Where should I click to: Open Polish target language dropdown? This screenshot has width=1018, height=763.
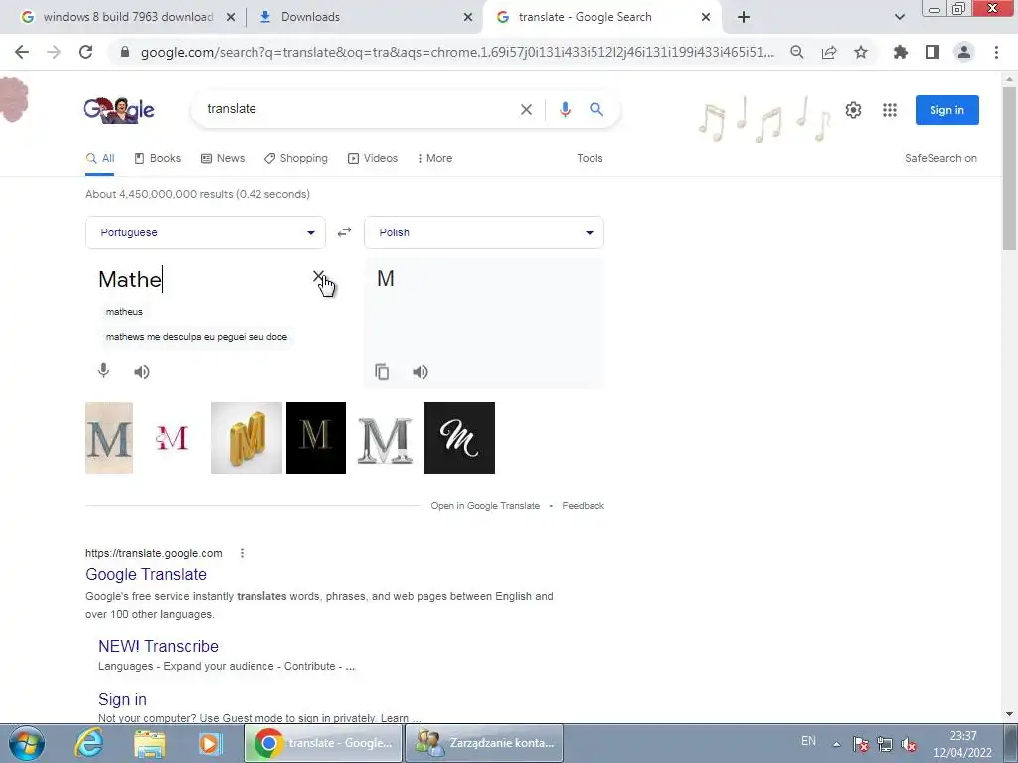[x=484, y=232]
